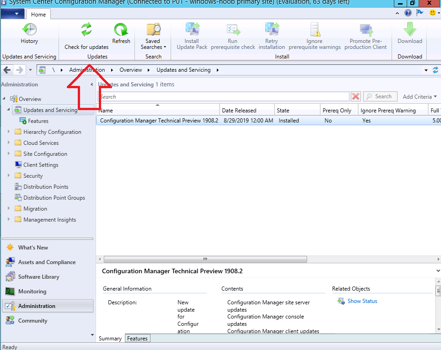Clear the search with the red X
441x350 pixels.
356,96
